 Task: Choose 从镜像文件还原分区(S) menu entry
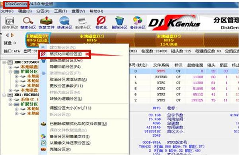pos(70,143)
